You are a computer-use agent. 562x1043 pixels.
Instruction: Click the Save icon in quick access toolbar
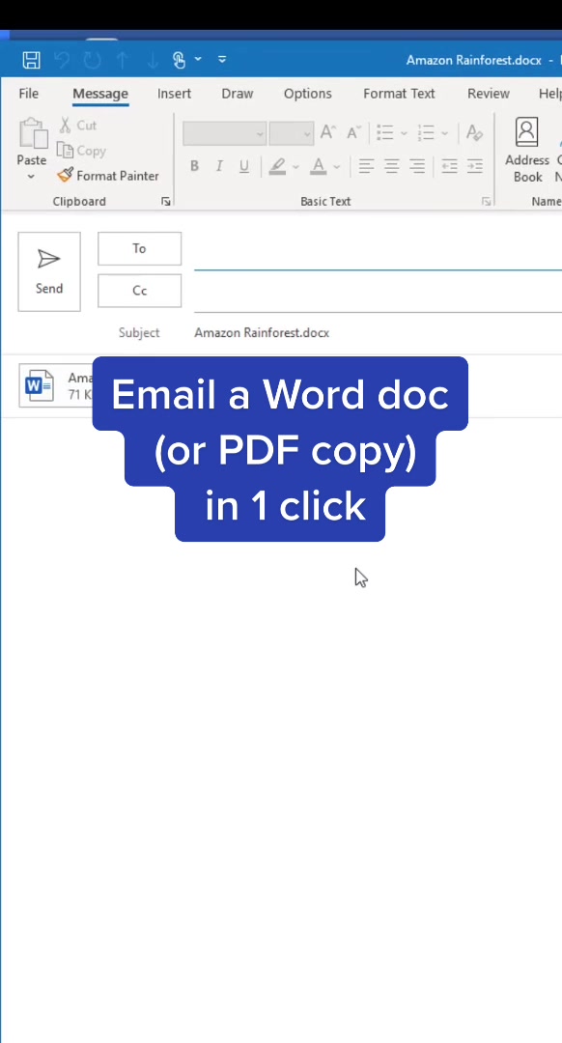coord(31,60)
